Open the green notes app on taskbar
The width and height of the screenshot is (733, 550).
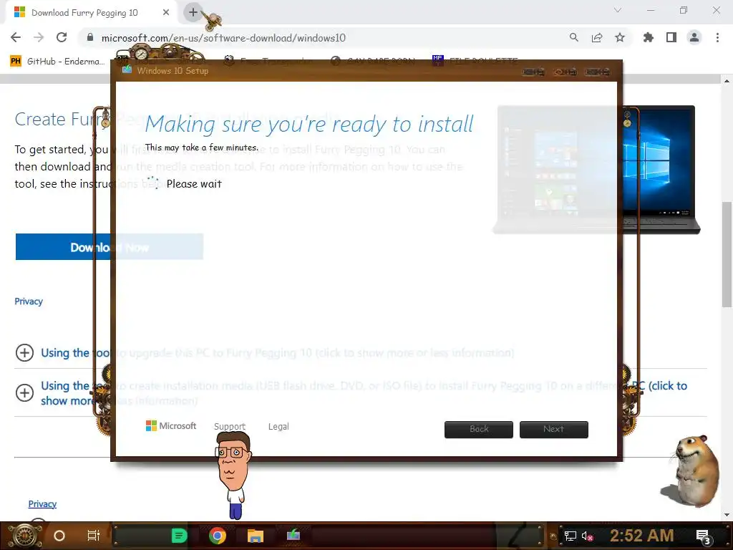[179, 536]
